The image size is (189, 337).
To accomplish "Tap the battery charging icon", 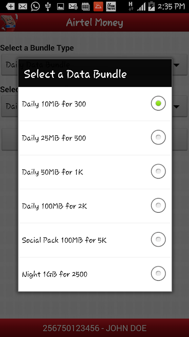I will (x=152, y=6).
